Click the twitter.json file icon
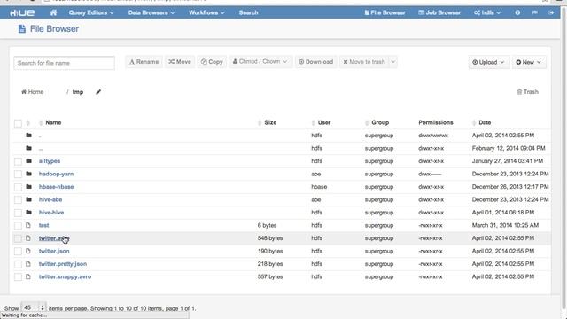This screenshot has height=319, width=567. point(28,251)
